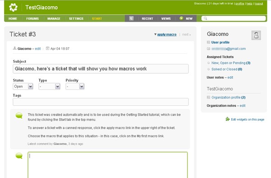Open the Twitter tab icon
The height and width of the screenshot is (178, 271).
click(131, 19)
